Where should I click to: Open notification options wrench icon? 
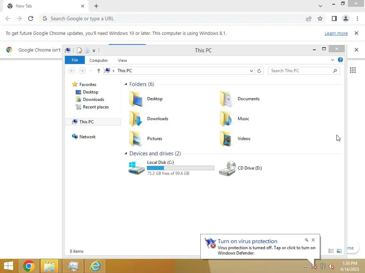coord(306,240)
